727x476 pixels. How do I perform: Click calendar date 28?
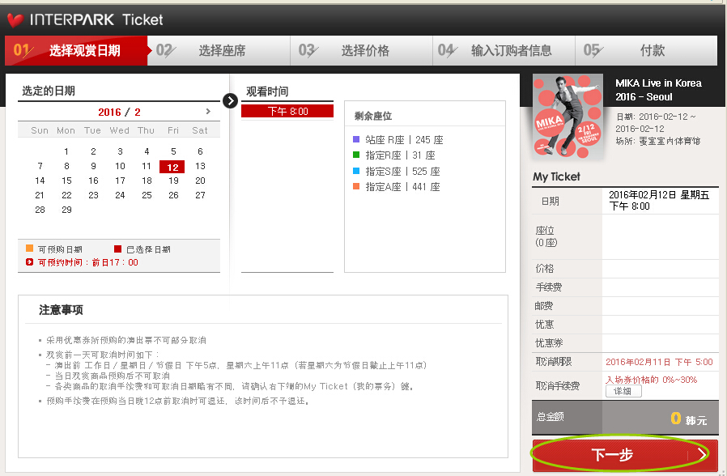point(40,210)
